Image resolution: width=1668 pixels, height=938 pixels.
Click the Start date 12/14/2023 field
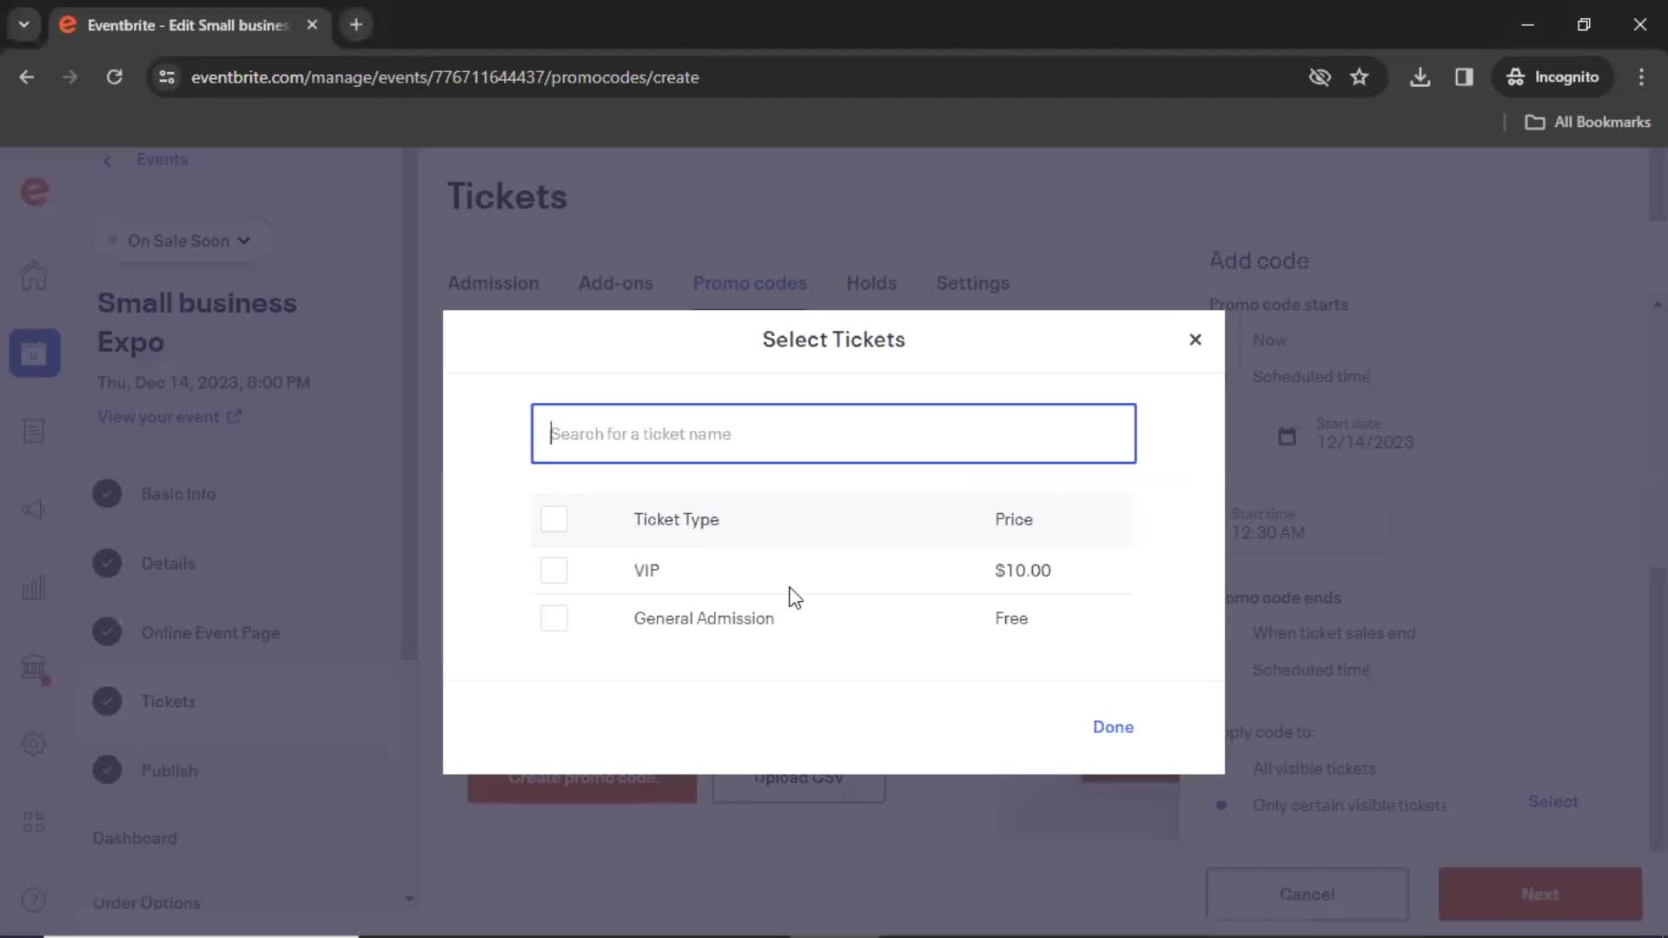tap(1364, 434)
